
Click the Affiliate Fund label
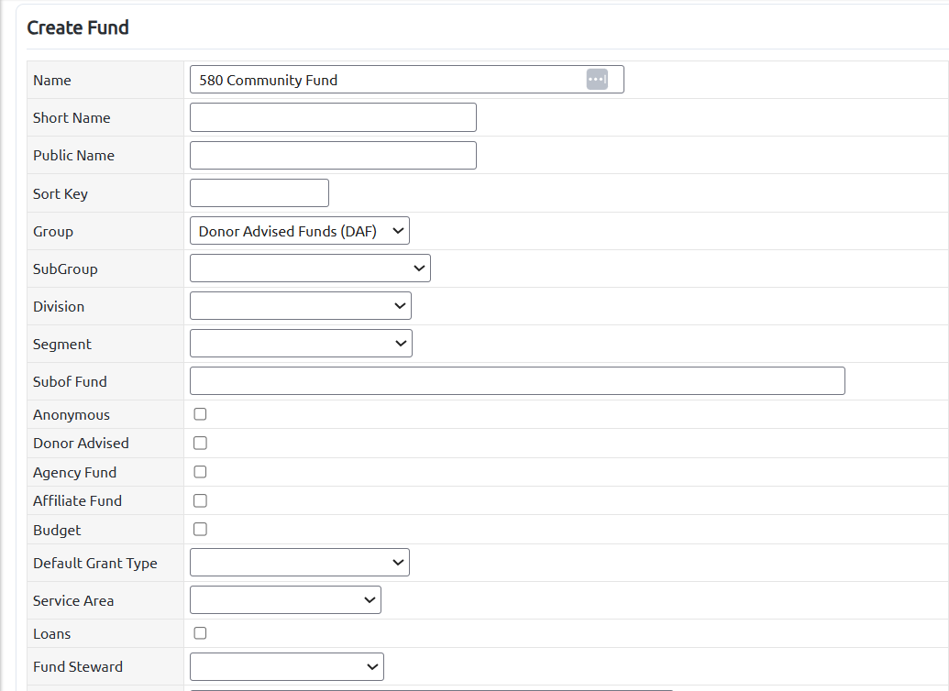(x=77, y=501)
